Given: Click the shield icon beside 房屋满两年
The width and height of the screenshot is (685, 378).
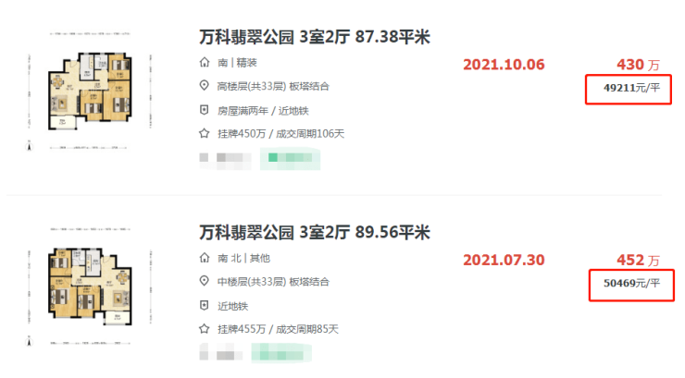Looking at the screenshot, I should click(x=205, y=110).
